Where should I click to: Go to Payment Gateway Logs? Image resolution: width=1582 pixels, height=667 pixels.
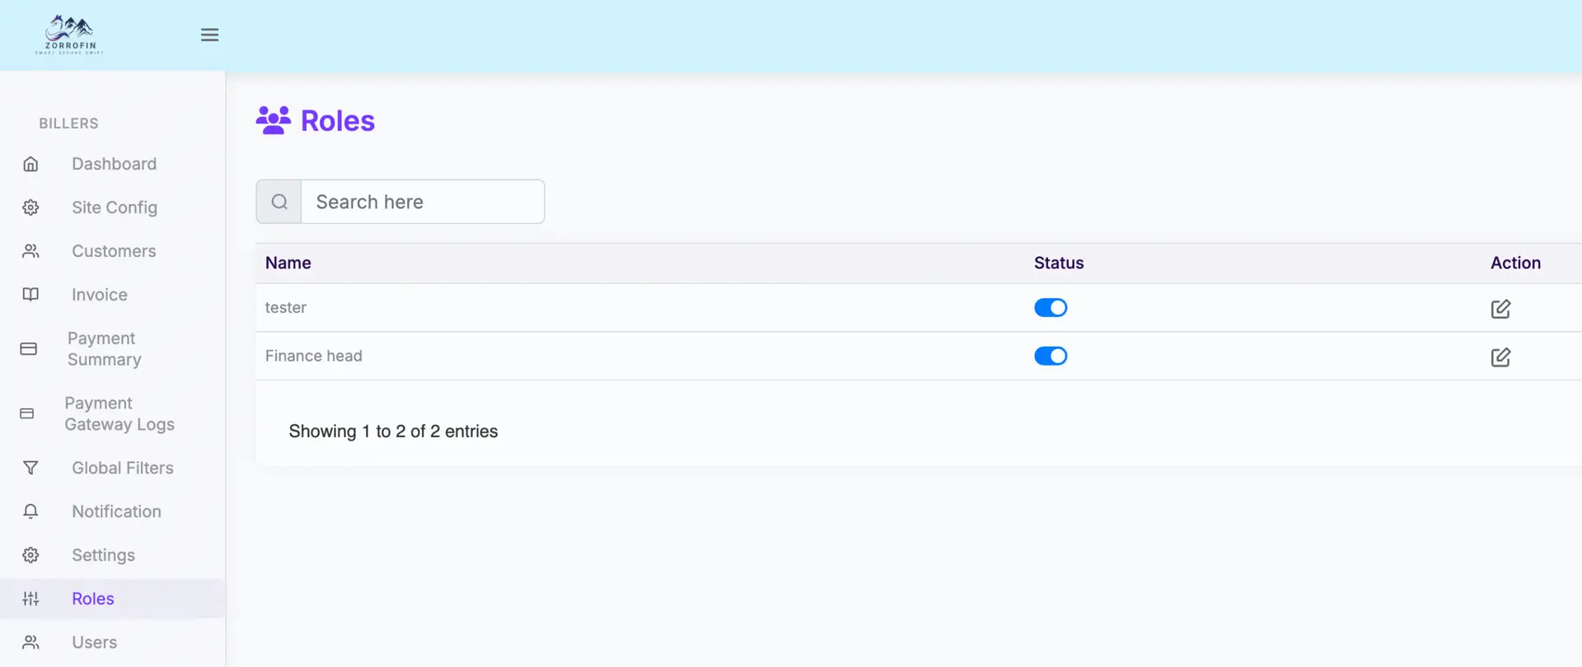[119, 413]
